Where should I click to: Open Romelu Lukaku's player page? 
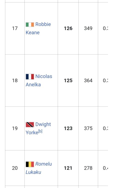pos(39,168)
